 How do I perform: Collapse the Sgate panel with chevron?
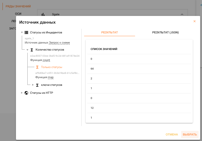click(x=182, y=14)
